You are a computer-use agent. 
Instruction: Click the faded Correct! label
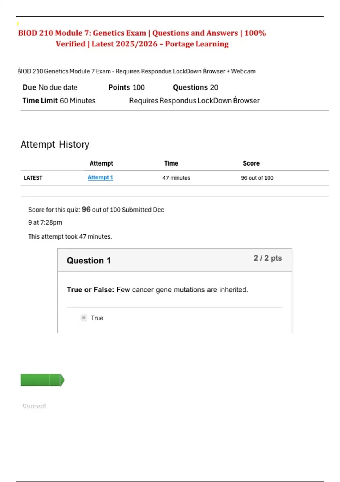tap(34, 406)
